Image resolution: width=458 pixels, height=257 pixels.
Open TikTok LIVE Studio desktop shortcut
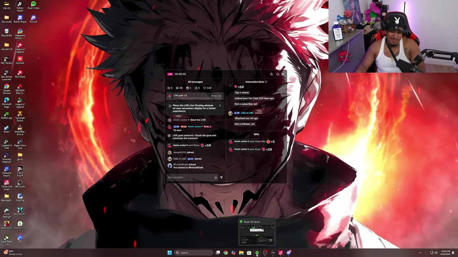(6, 185)
